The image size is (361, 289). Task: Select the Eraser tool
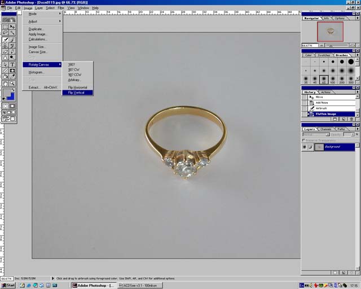[5, 51]
